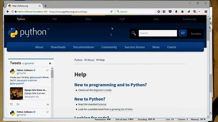Screen dimensions: 218x122
Task: Click the page vertical scrollbar thumb
Action: click(208, 29)
